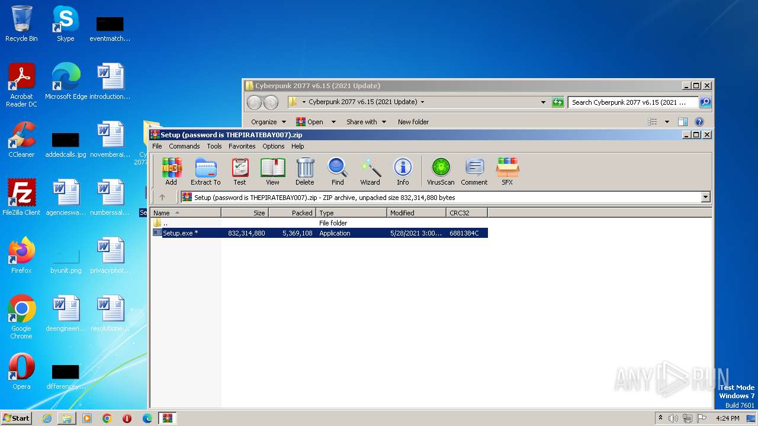This screenshot has width=758, height=426.
Task: Start VirusScan on the archive
Action: [x=441, y=172]
